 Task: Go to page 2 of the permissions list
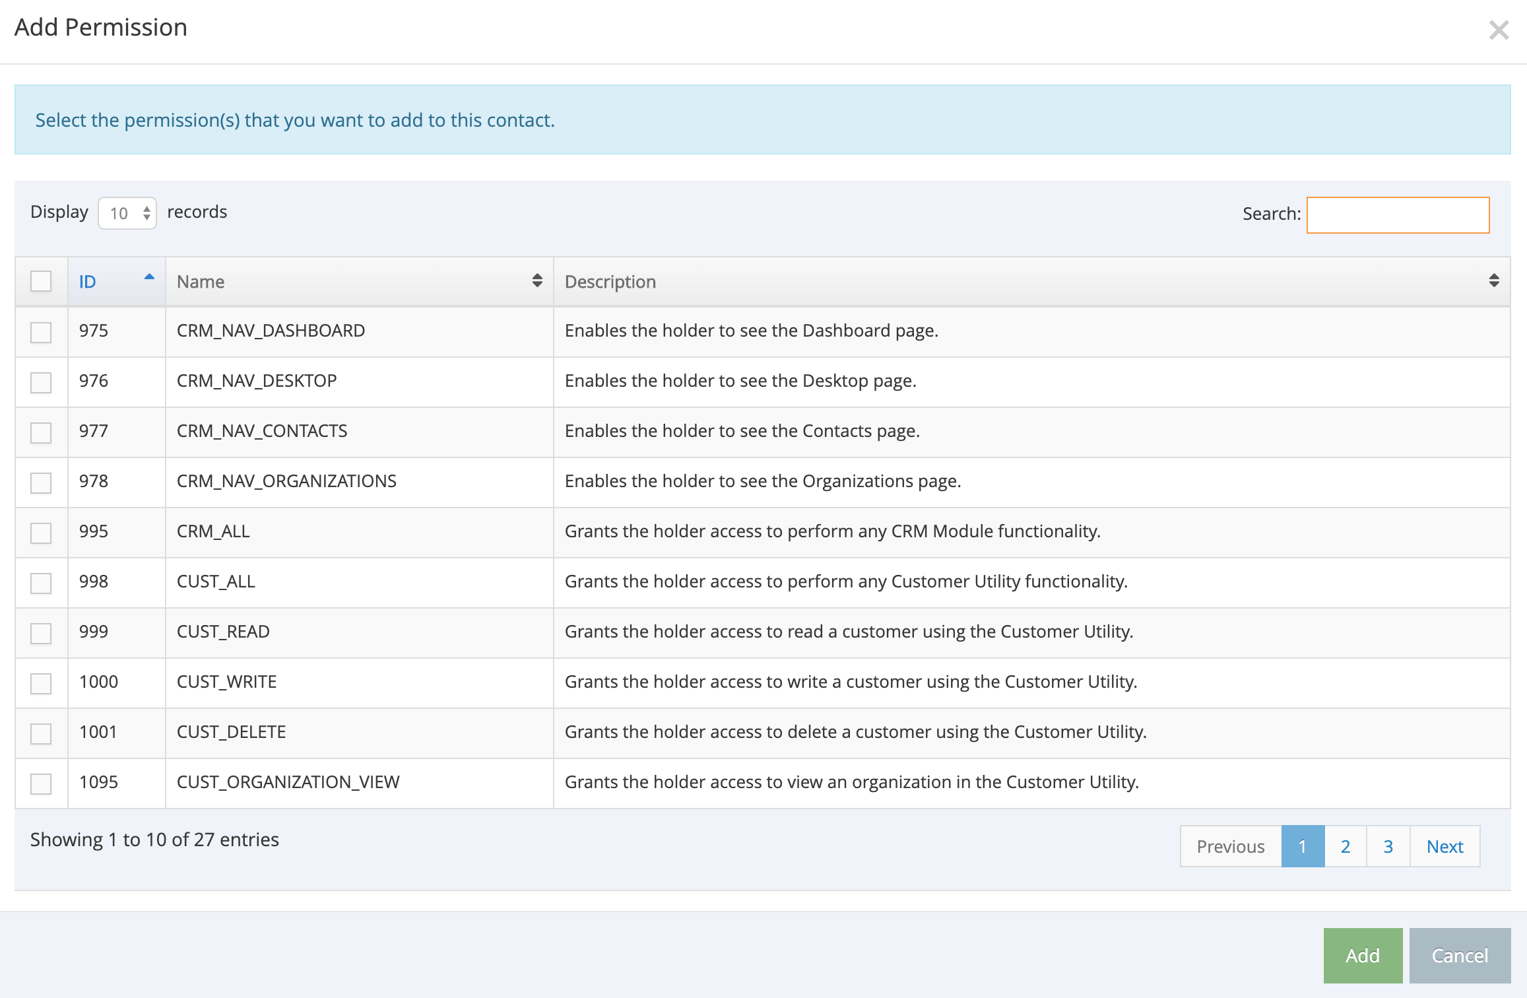[x=1345, y=846]
